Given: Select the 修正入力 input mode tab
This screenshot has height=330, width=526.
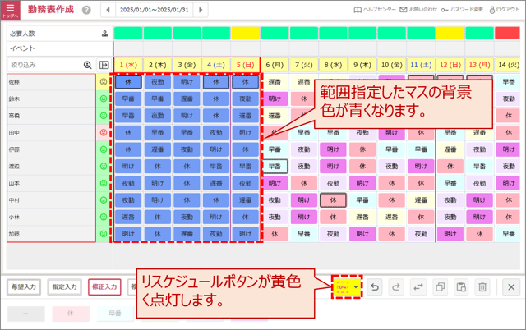Looking at the screenshot, I should point(104,286).
